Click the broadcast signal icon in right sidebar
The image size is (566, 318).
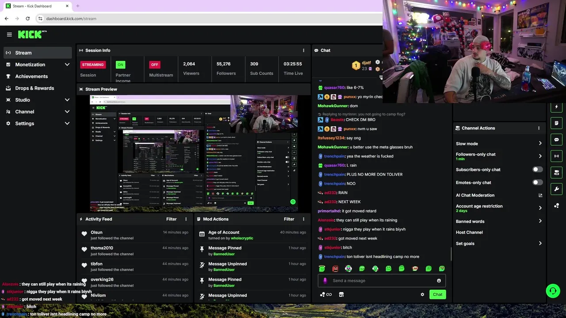click(x=556, y=156)
